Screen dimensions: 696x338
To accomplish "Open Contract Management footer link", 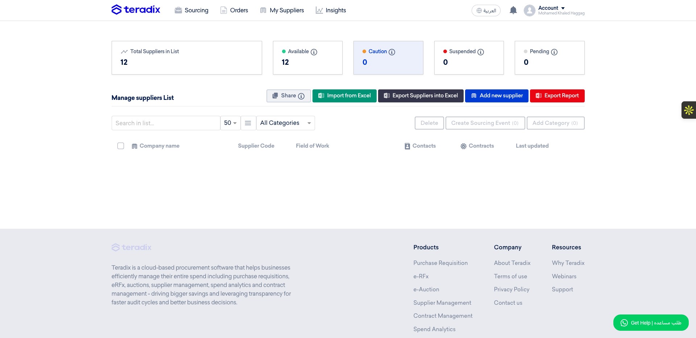I will 443,316.
